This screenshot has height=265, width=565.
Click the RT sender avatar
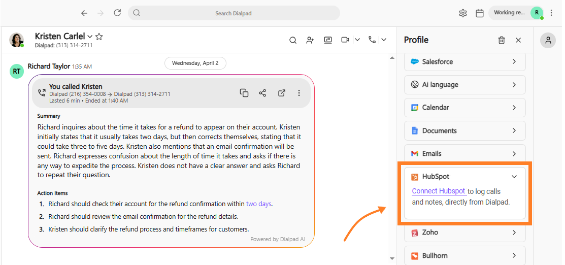[17, 72]
